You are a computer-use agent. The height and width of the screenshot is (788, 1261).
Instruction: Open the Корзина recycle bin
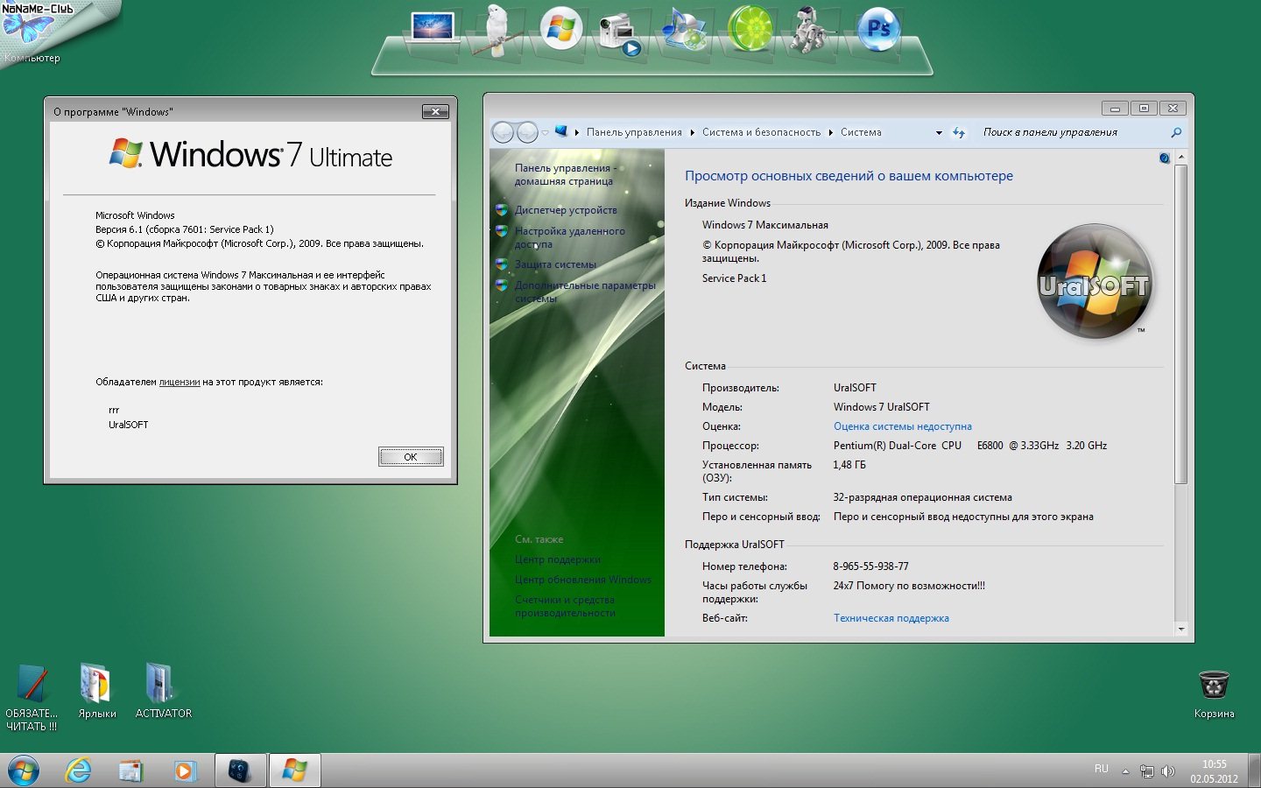pos(1214,686)
